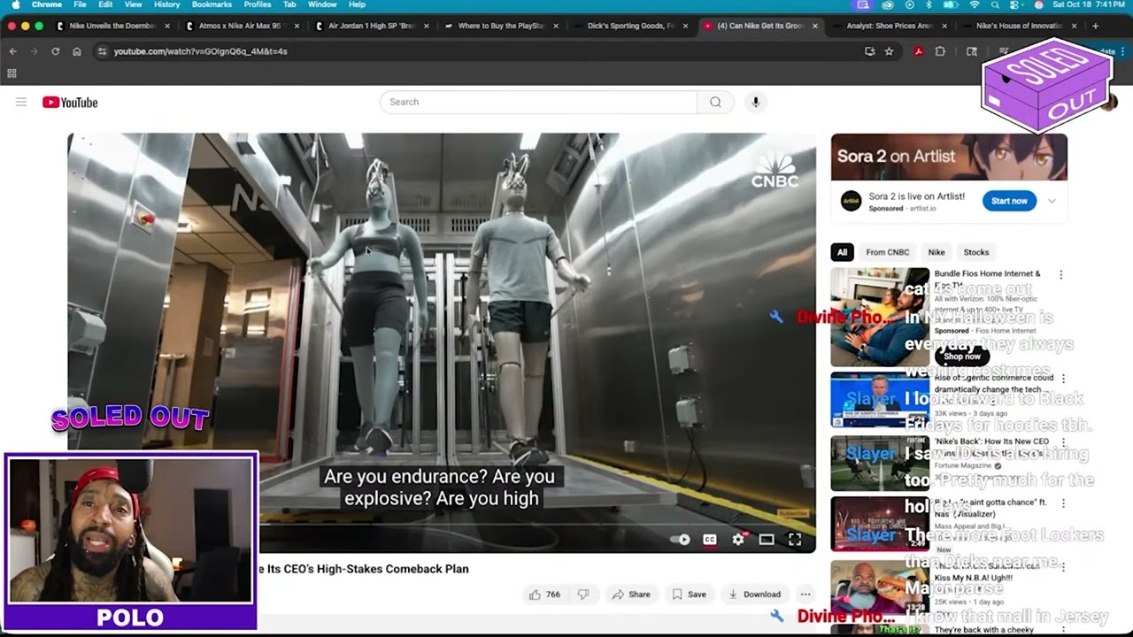Click the address bar URL
1133x637 pixels.
200,51
